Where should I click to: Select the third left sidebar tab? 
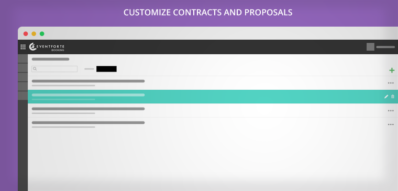(23, 77)
